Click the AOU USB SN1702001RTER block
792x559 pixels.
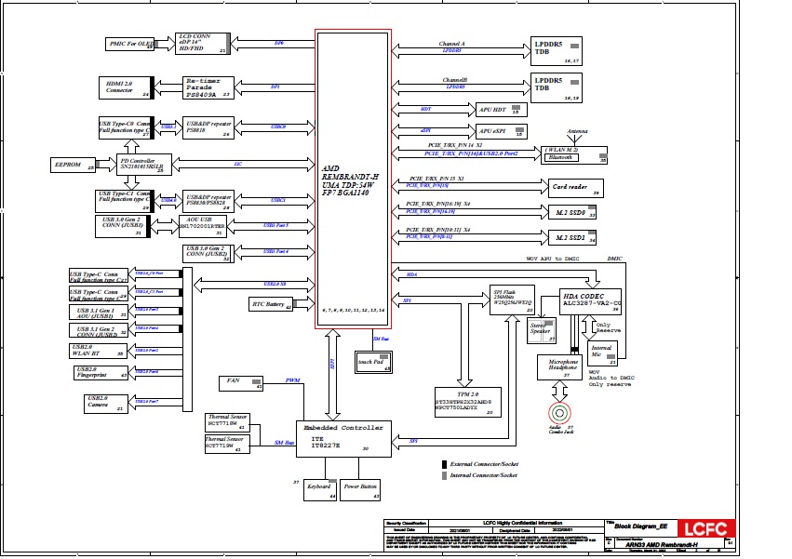point(203,226)
